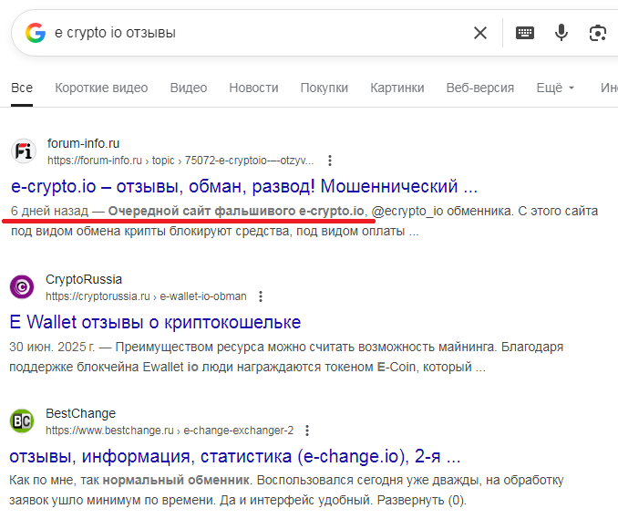The height and width of the screenshot is (519, 618).
Task: Open the Короткие видео tab
Action: click(101, 88)
